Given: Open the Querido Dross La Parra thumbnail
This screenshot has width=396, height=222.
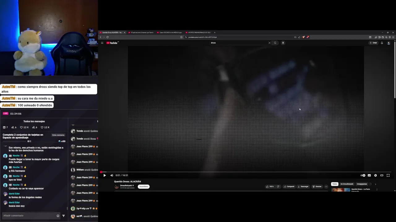Looking at the screenshot, I should click(341, 190).
